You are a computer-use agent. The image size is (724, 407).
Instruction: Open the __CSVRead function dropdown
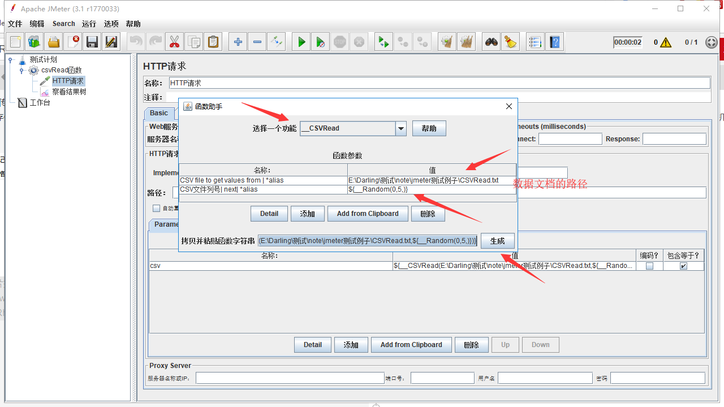[401, 128]
